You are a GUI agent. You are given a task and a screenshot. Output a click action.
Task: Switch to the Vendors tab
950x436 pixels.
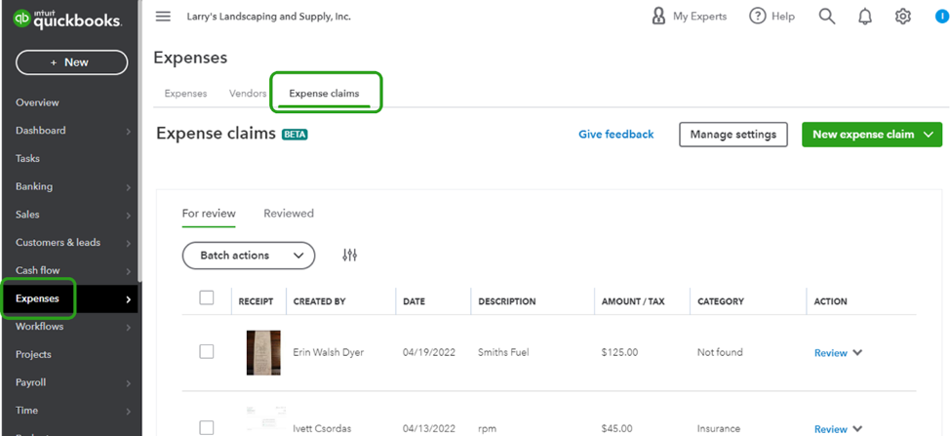248,94
